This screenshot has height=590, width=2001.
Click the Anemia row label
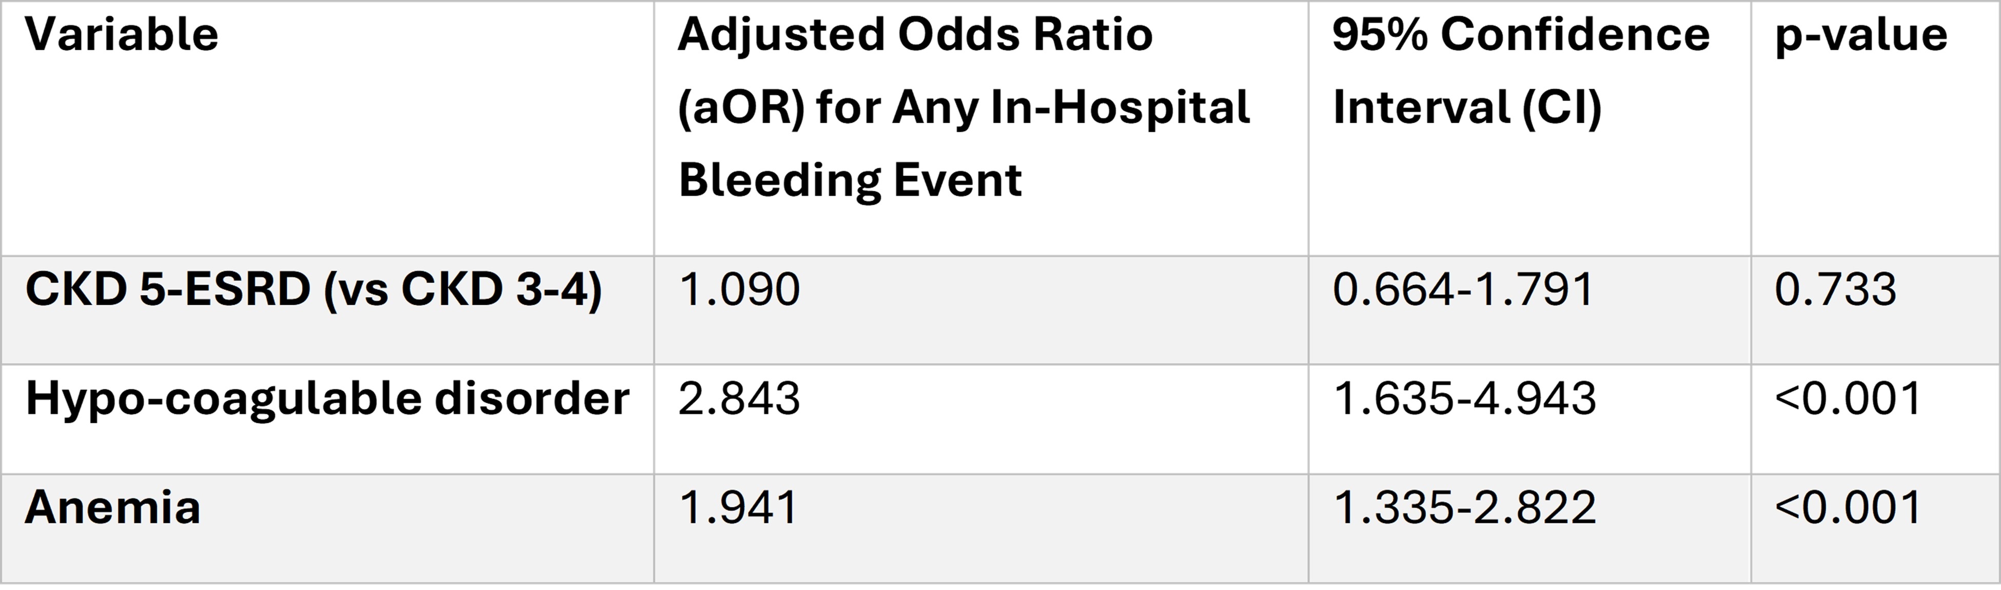click(113, 508)
